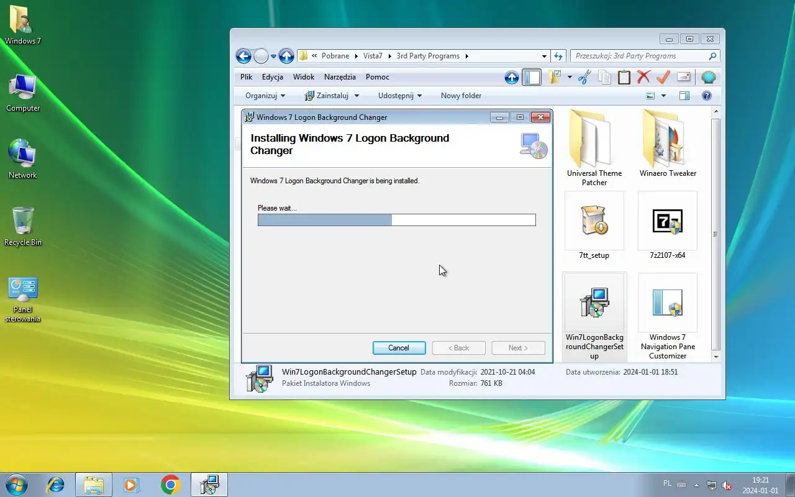Open the Plik menu
Screen dimensions: 795x497
coord(247,77)
